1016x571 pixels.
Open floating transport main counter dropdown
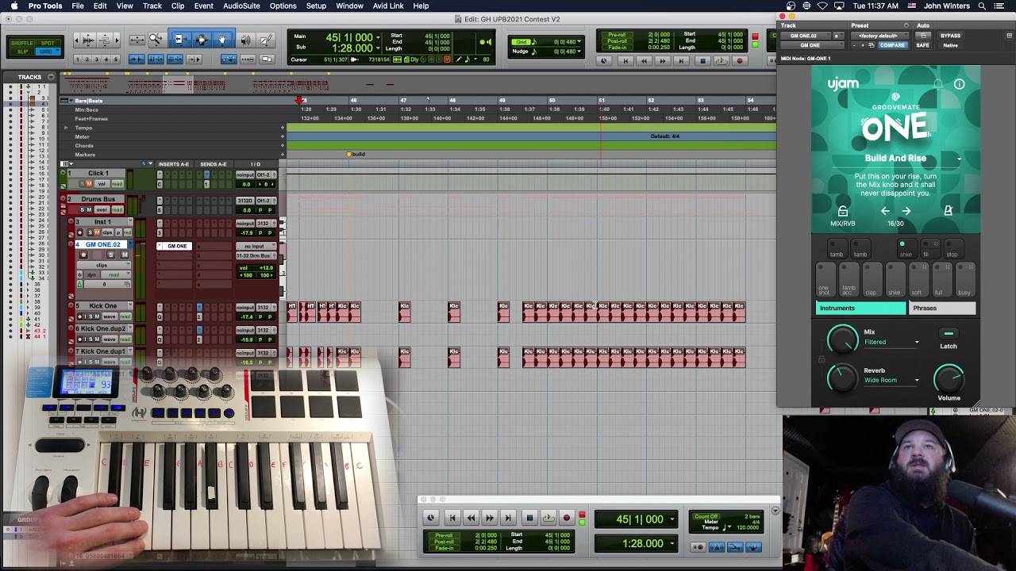pos(672,519)
